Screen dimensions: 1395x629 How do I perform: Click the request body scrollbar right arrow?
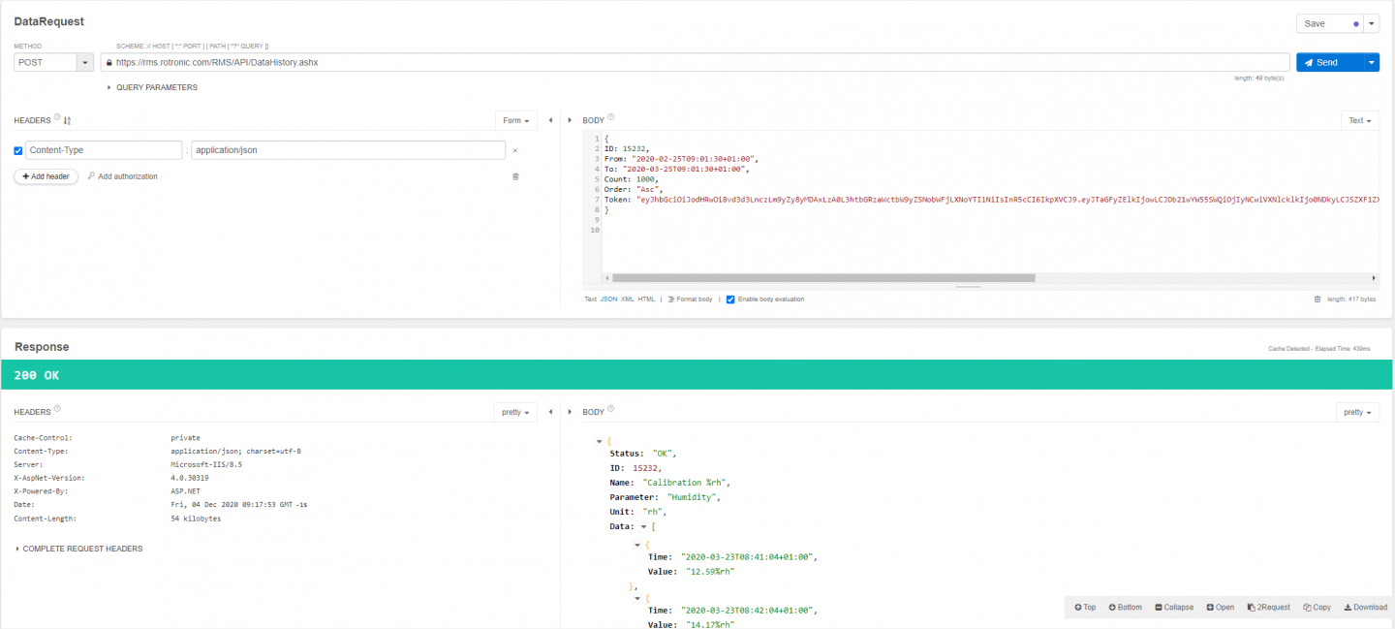click(1374, 278)
